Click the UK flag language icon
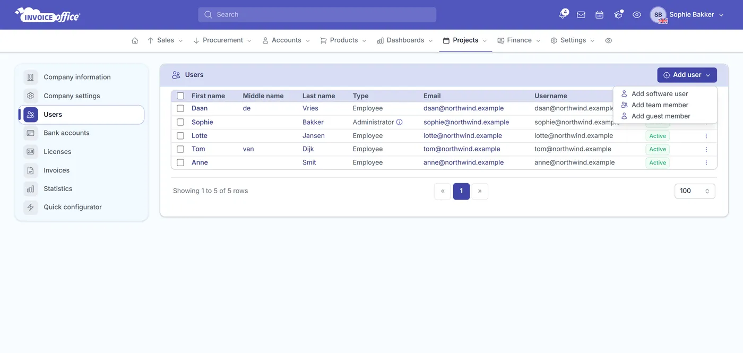The image size is (743, 353). (x=663, y=21)
